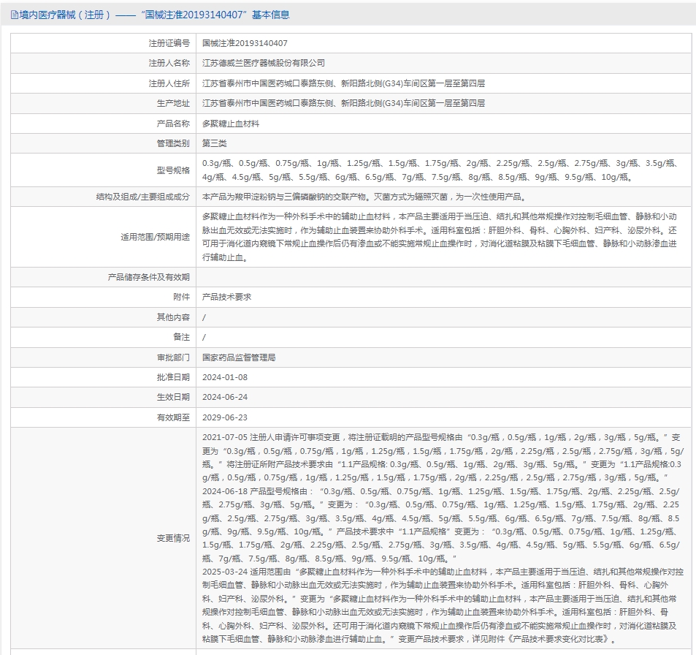
Task: Click the document icon beside 境内医疗器械 title
Action: (x=14, y=15)
